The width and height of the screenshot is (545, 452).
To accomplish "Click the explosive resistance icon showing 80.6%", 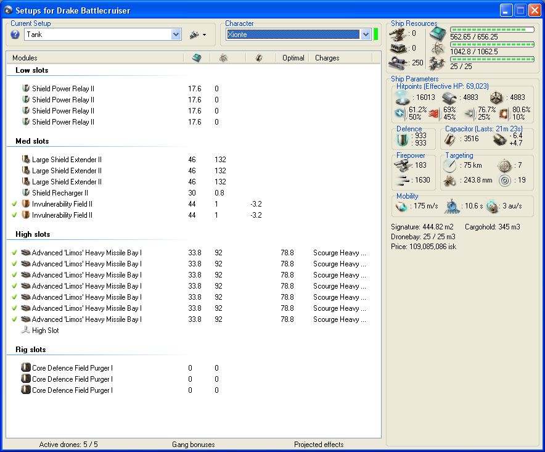I will (x=504, y=113).
